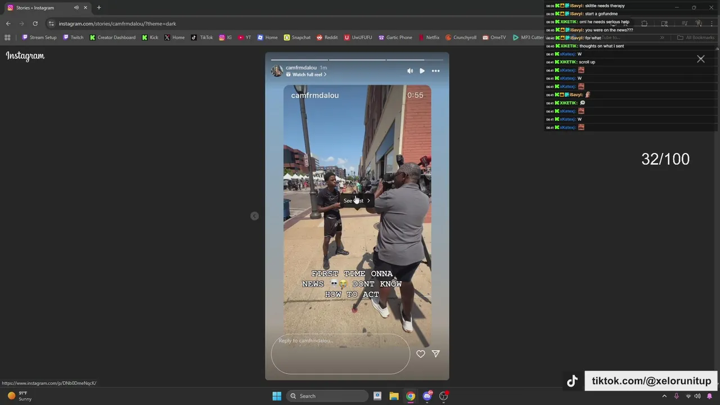Click the "Reply to camfrmdalou..." input field
The image size is (720, 405).
click(x=340, y=354)
